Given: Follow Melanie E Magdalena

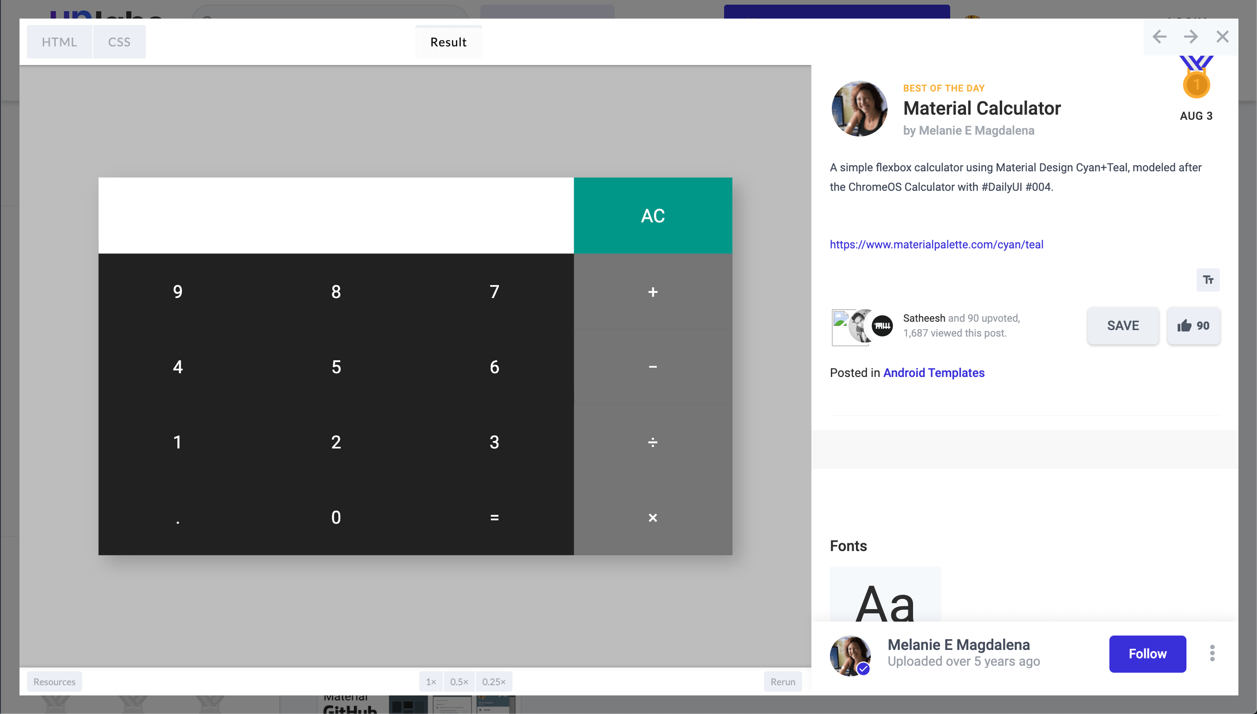Looking at the screenshot, I should [1147, 653].
